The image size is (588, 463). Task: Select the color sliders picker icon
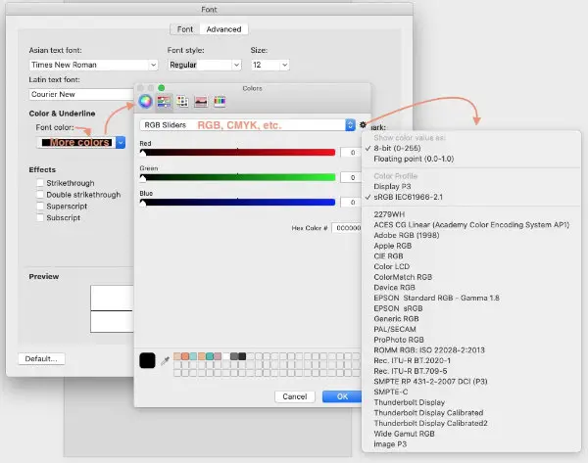(x=164, y=101)
